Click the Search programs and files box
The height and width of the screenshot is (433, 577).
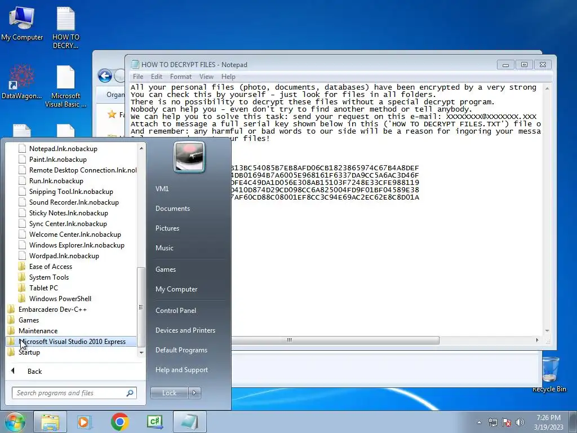(74, 393)
